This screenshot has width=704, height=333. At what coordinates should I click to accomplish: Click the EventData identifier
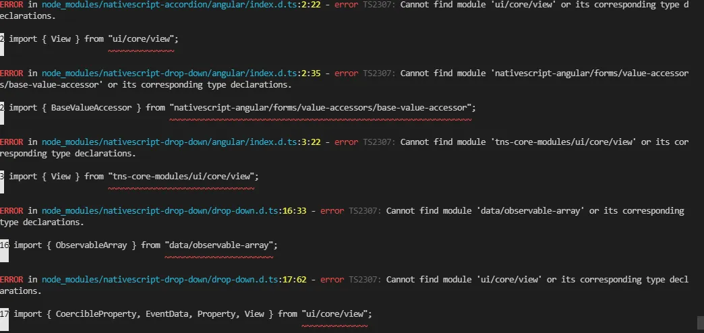(167, 313)
